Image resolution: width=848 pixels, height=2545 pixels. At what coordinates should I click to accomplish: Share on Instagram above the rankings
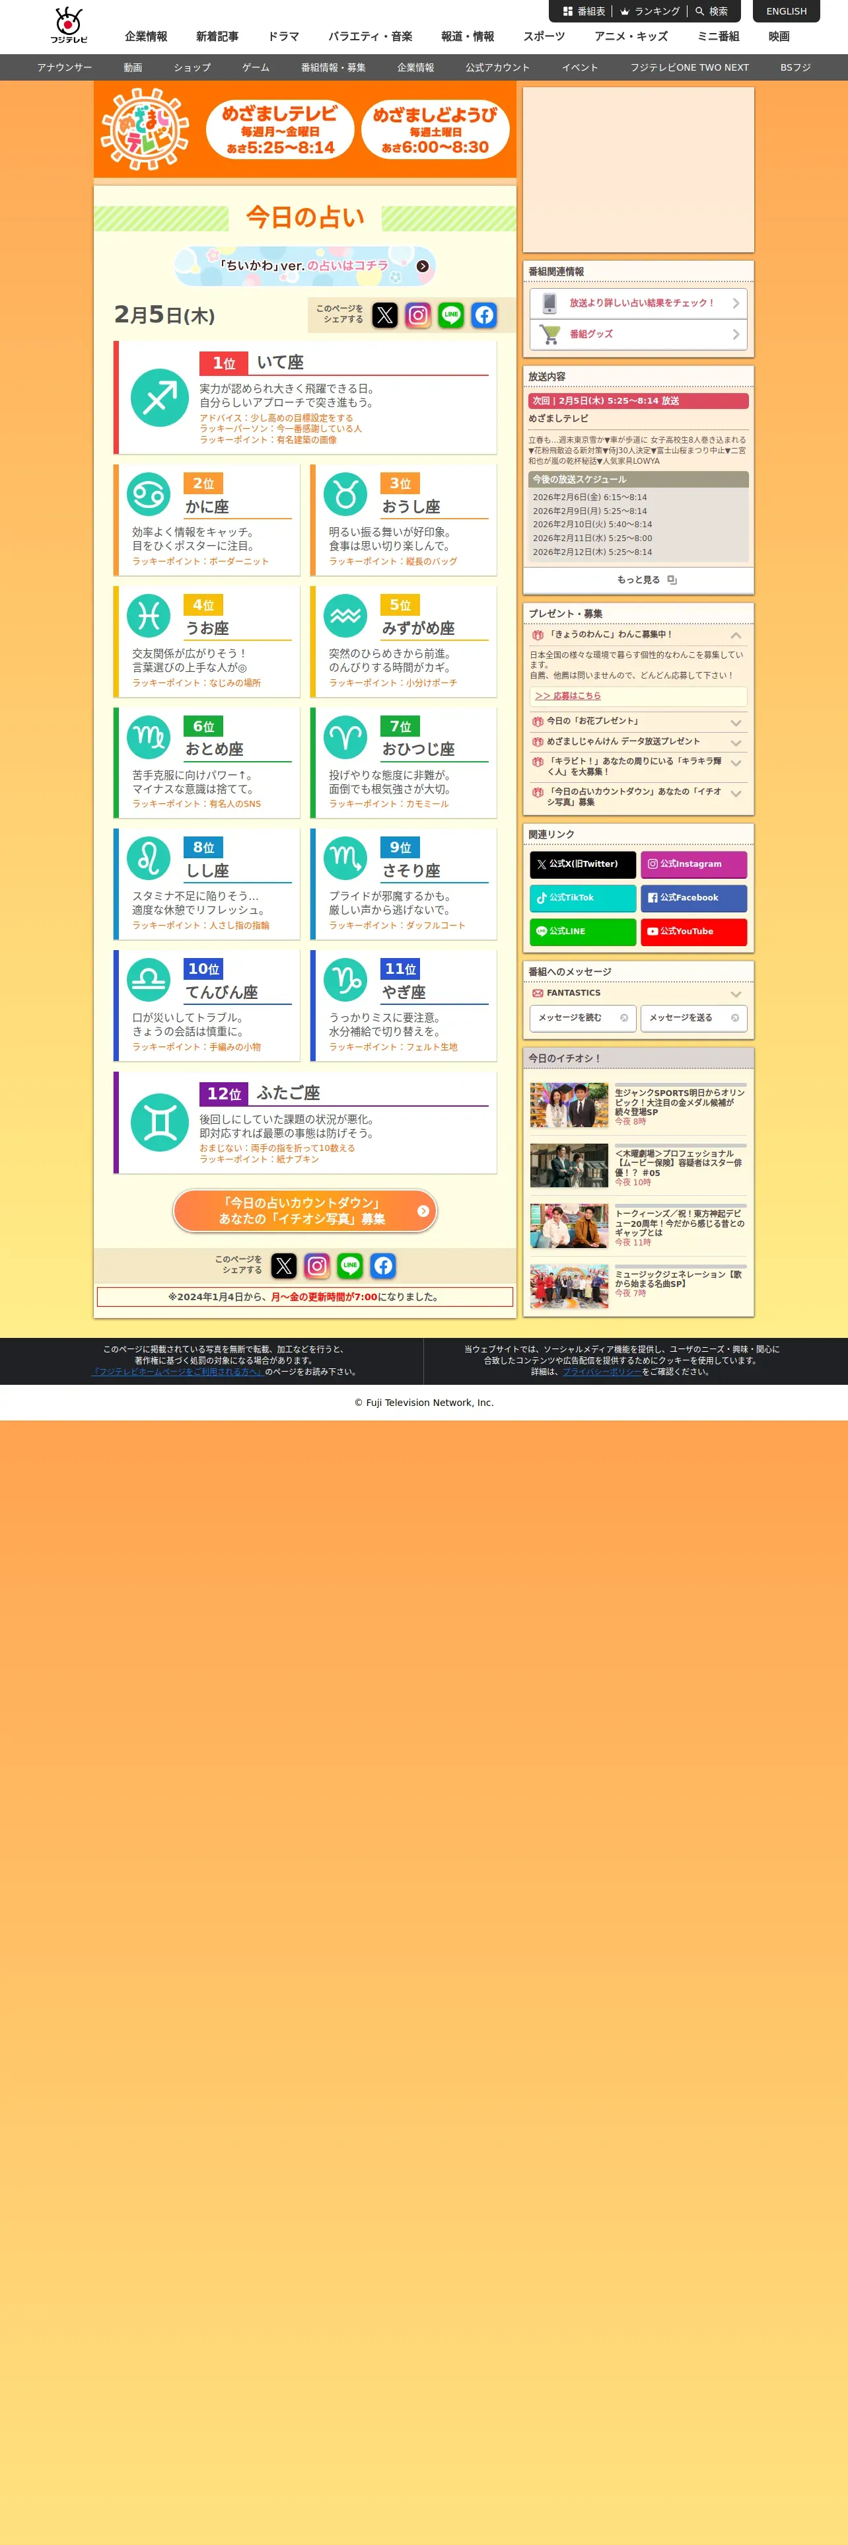click(417, 315)
